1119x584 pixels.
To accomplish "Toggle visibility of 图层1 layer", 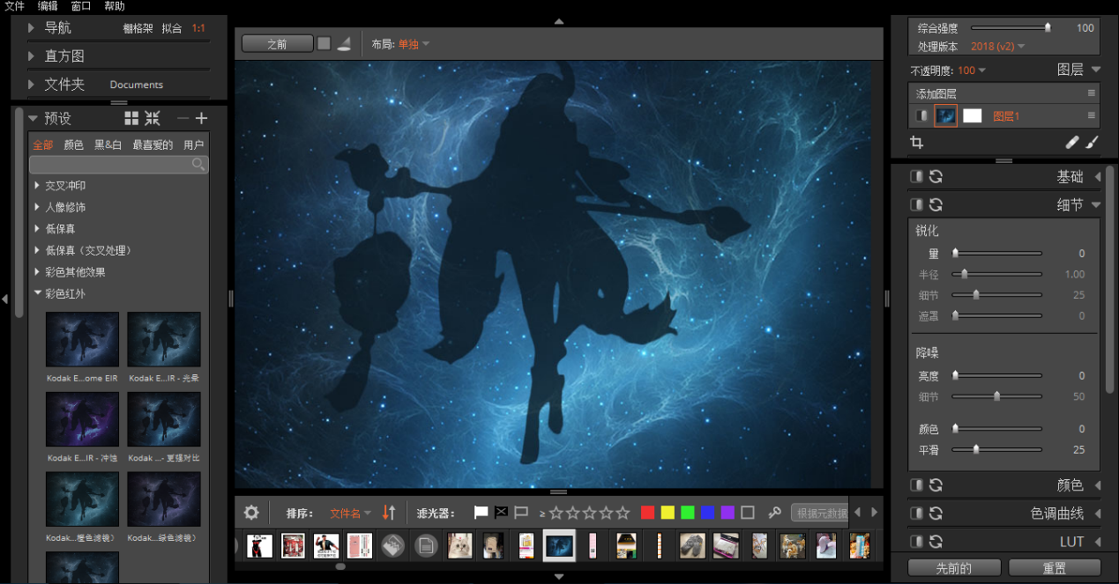I will (x=921, y=115).
